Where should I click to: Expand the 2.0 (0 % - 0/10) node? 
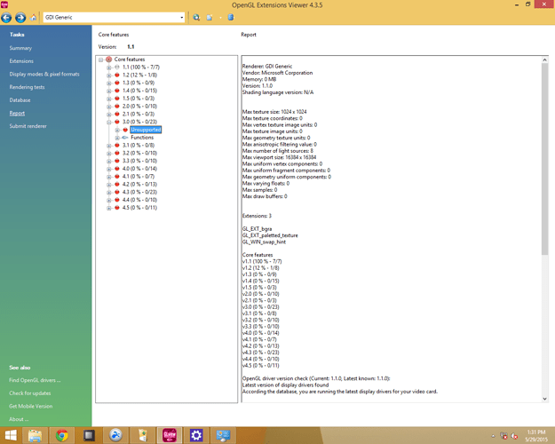click(109, 107)
